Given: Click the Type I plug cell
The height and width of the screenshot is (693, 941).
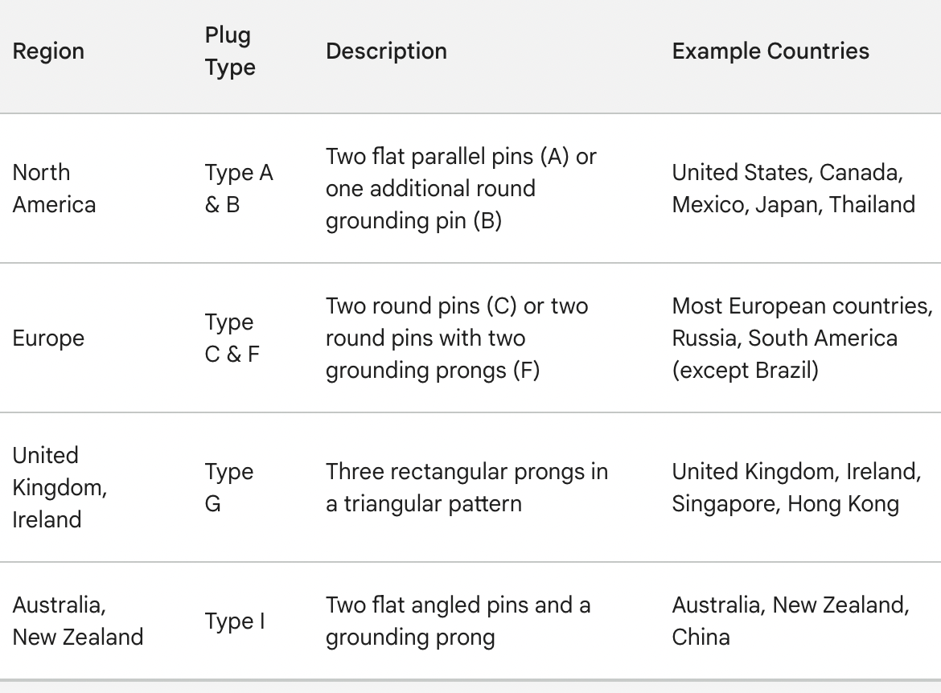Looking at the screenshot, I should (x=234, y=621).
